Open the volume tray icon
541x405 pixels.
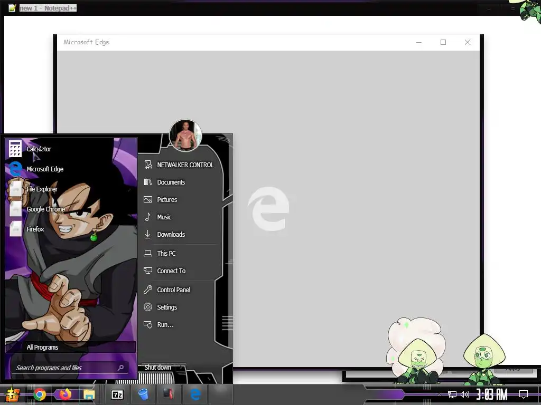(465, 394)
